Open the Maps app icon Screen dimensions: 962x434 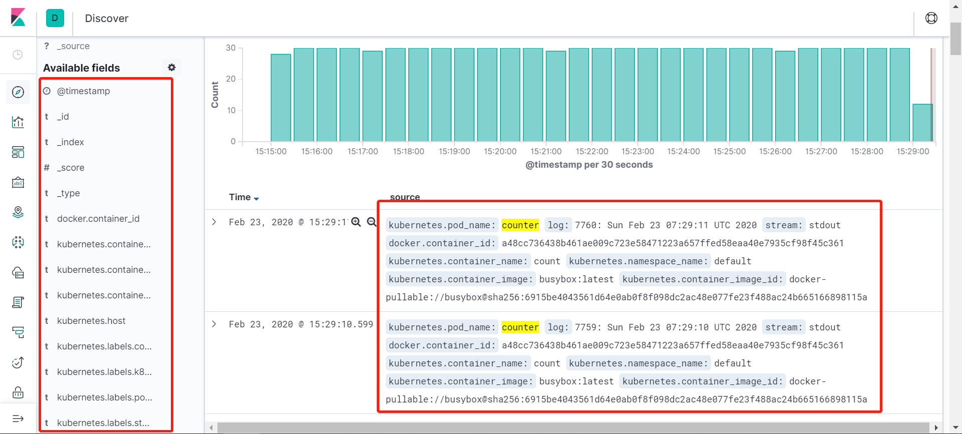pos(18,212)
